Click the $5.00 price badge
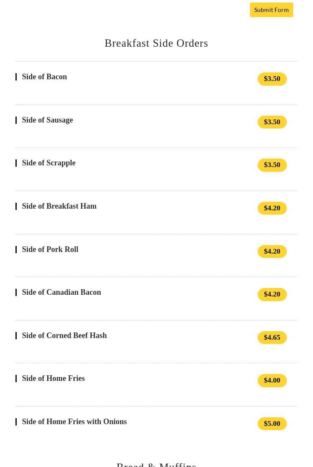This screenshot has height=467, width=313. [272, 424]
